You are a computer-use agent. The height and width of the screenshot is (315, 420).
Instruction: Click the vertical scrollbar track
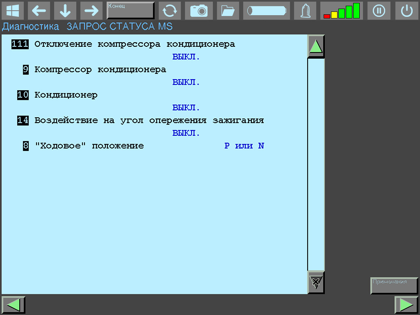coord(316,164)
